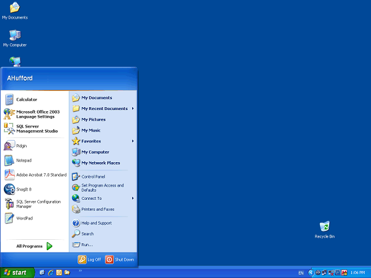Launch WordPad from the Start menu
The height and width of the screenshot is (278, 371).
[x=35, y=218]
